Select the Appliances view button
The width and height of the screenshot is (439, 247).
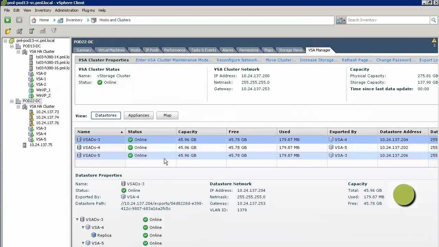[139, 115]
